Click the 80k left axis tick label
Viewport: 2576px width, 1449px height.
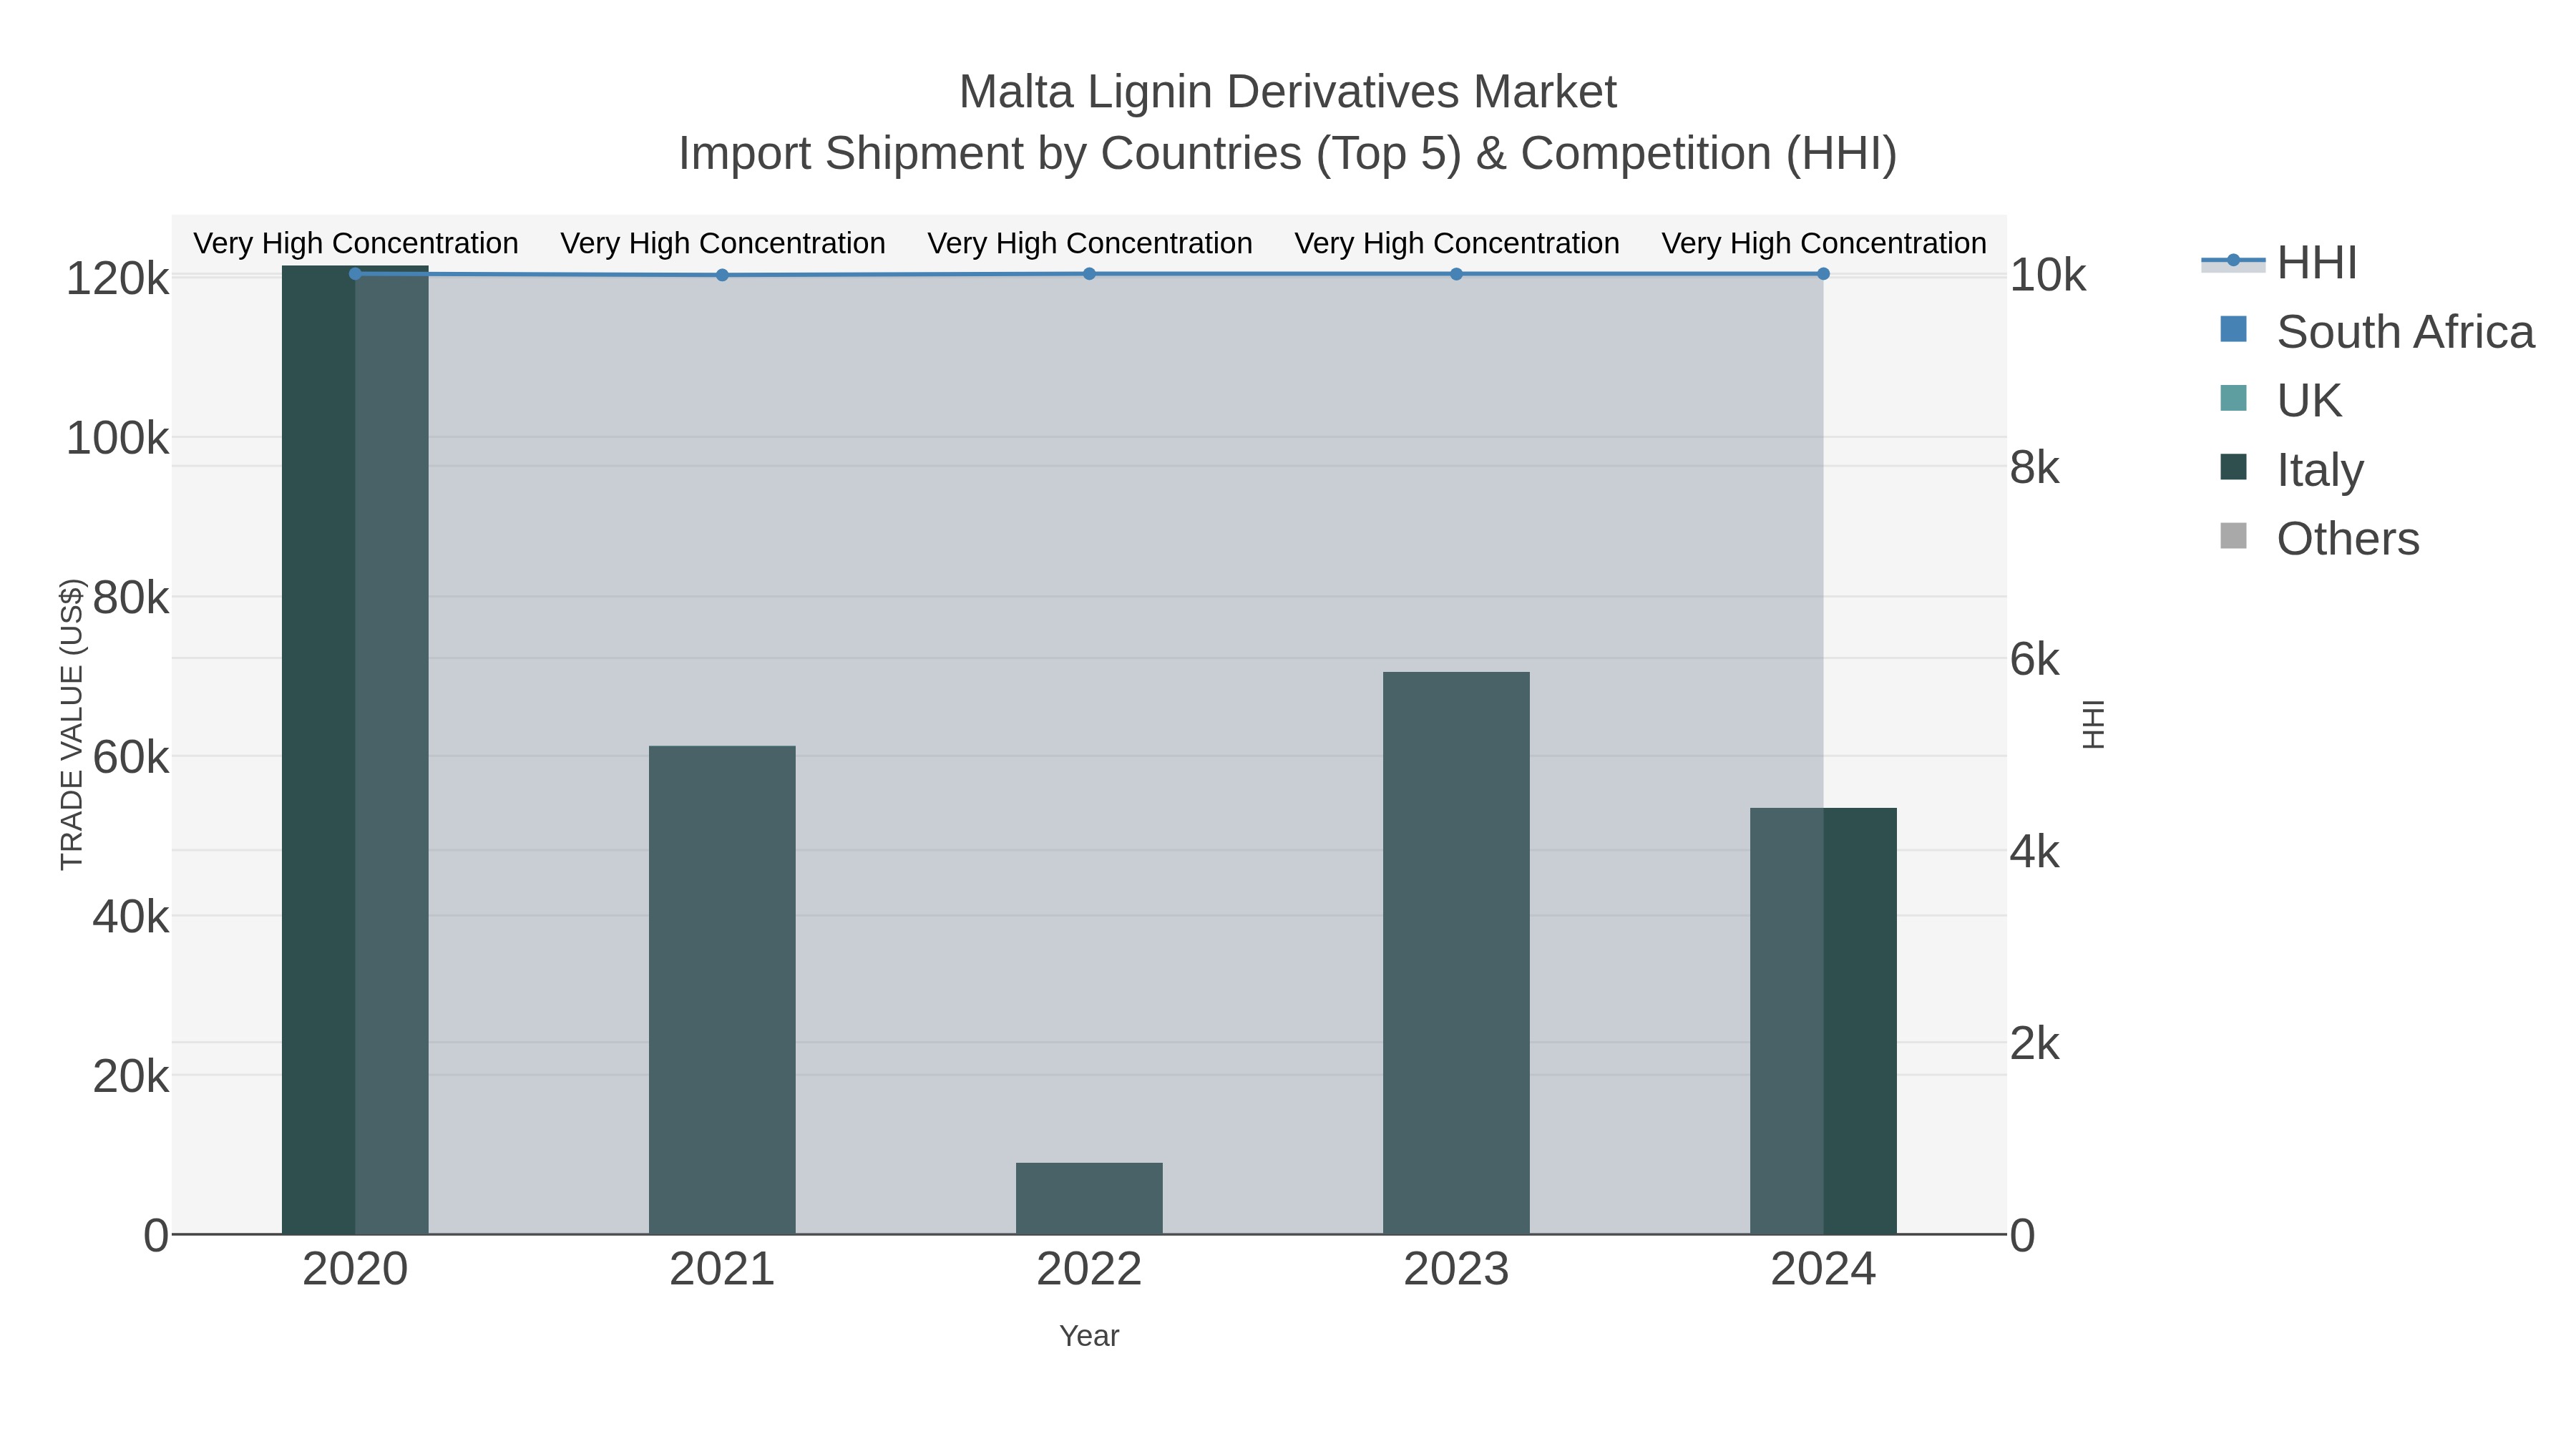130,598
